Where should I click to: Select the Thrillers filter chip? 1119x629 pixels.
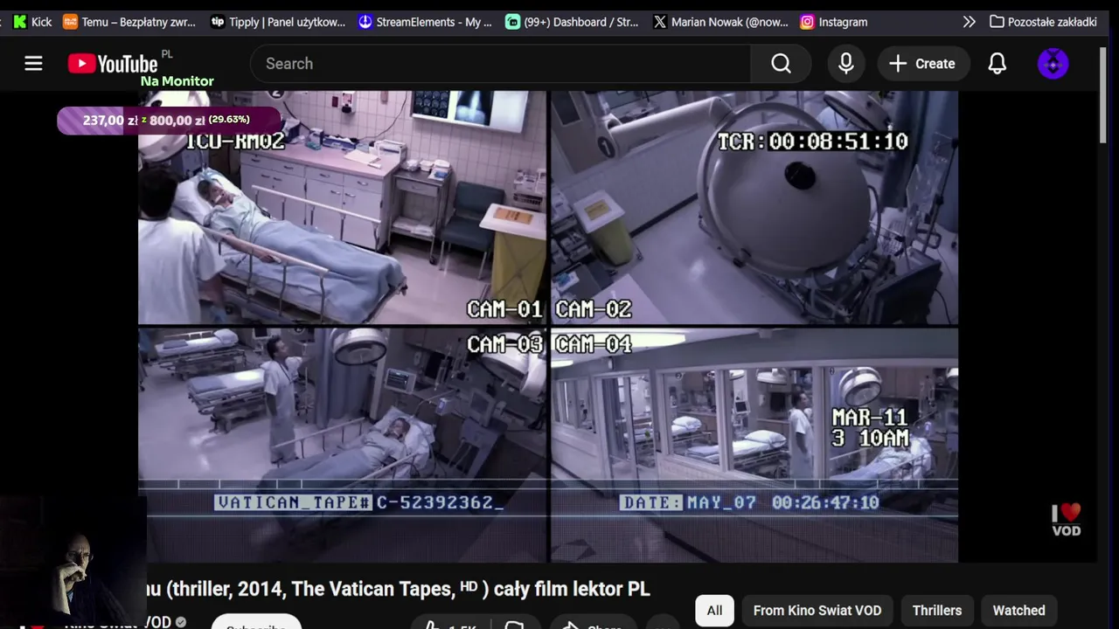click(937, 611)
